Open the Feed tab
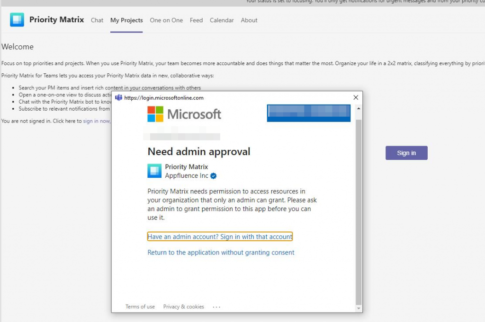Screen dimensions: 485x322 (x=196, y=20)
